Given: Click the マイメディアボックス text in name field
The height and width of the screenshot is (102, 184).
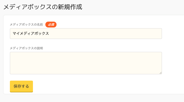Looking at the screenshot, I should [31, 34].
